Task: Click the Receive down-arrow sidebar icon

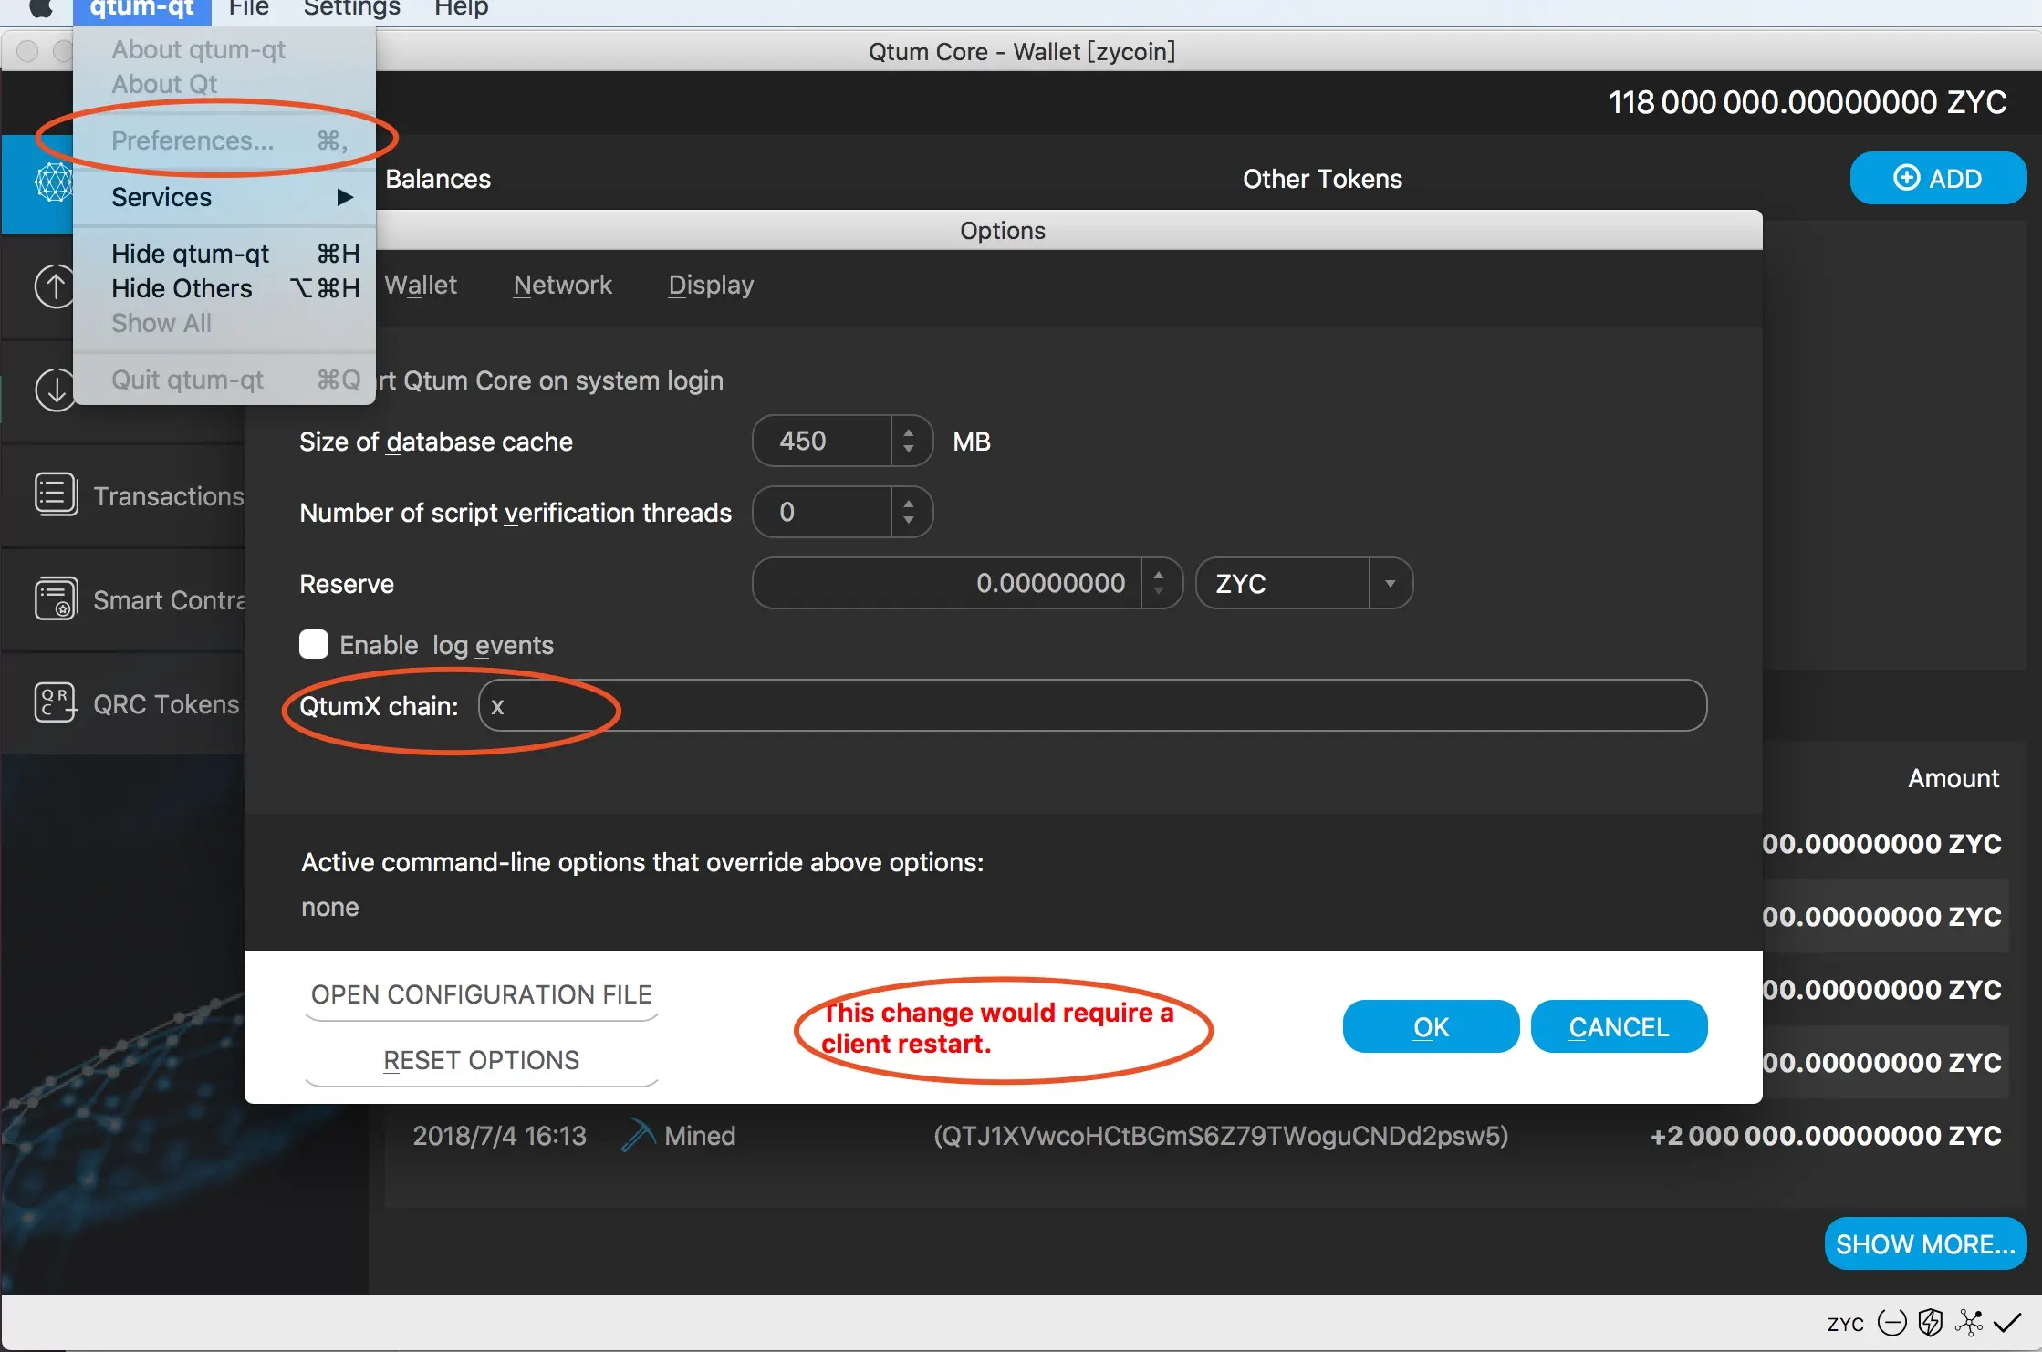Action: pyautogui.click(x=56, y=390)
